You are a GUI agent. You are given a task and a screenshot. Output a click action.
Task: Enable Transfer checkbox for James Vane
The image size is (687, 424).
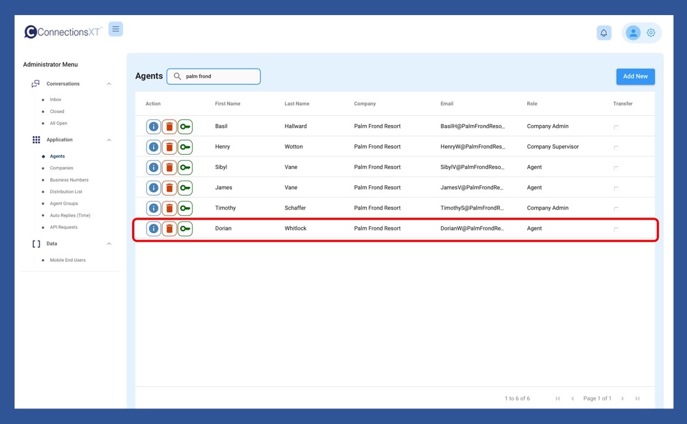tap(616, 189)
